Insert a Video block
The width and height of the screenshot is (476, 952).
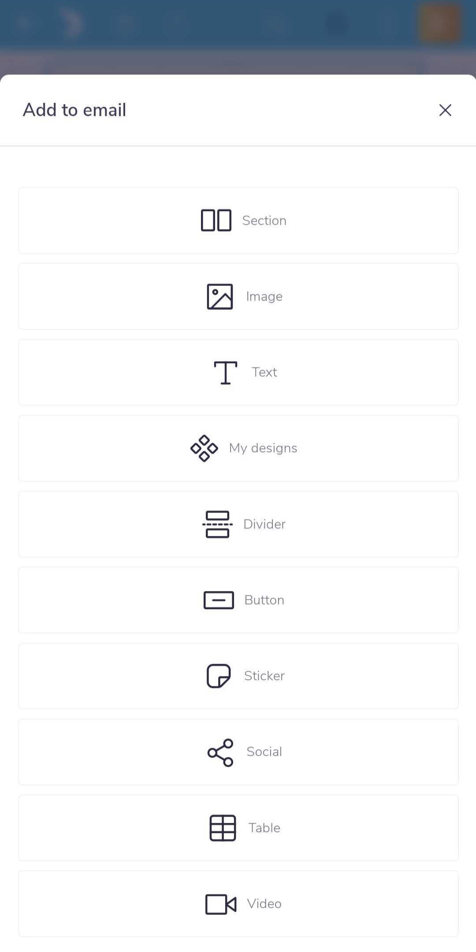(x=238, y=904)
